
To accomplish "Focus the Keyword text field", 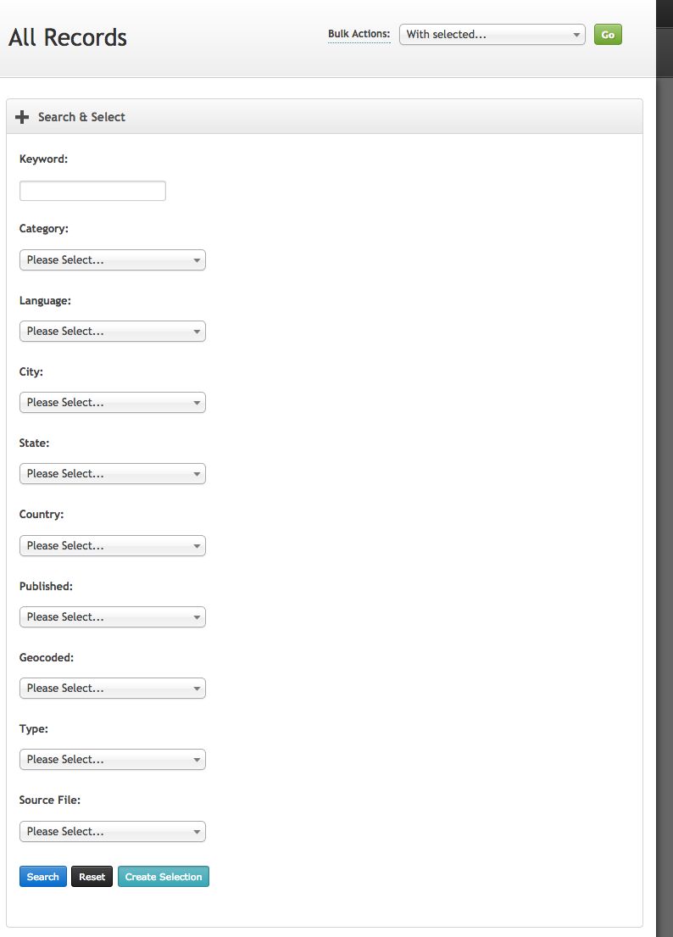I will coord(92,191).
